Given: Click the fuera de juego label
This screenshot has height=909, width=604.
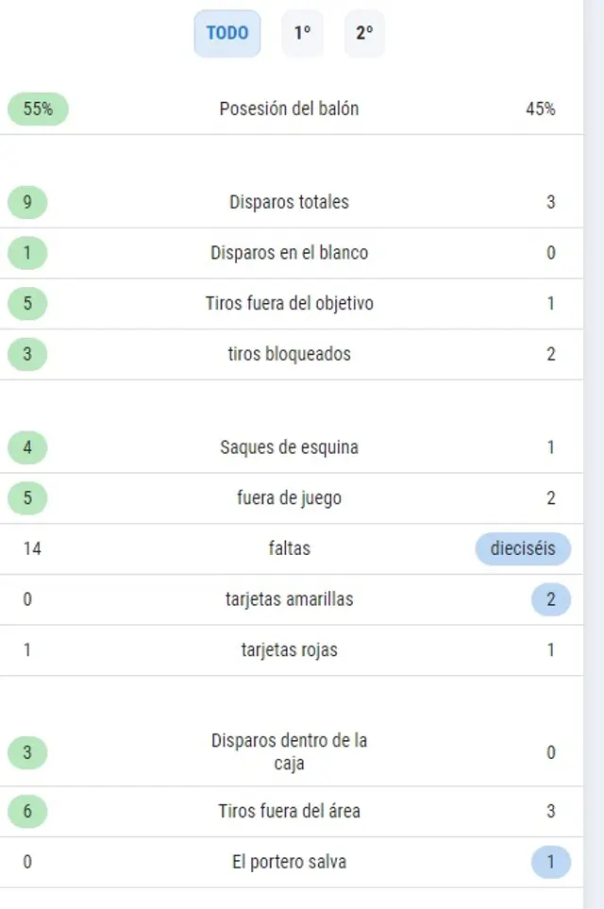Looking at the screenshot, I should click(x=289, y=498).
